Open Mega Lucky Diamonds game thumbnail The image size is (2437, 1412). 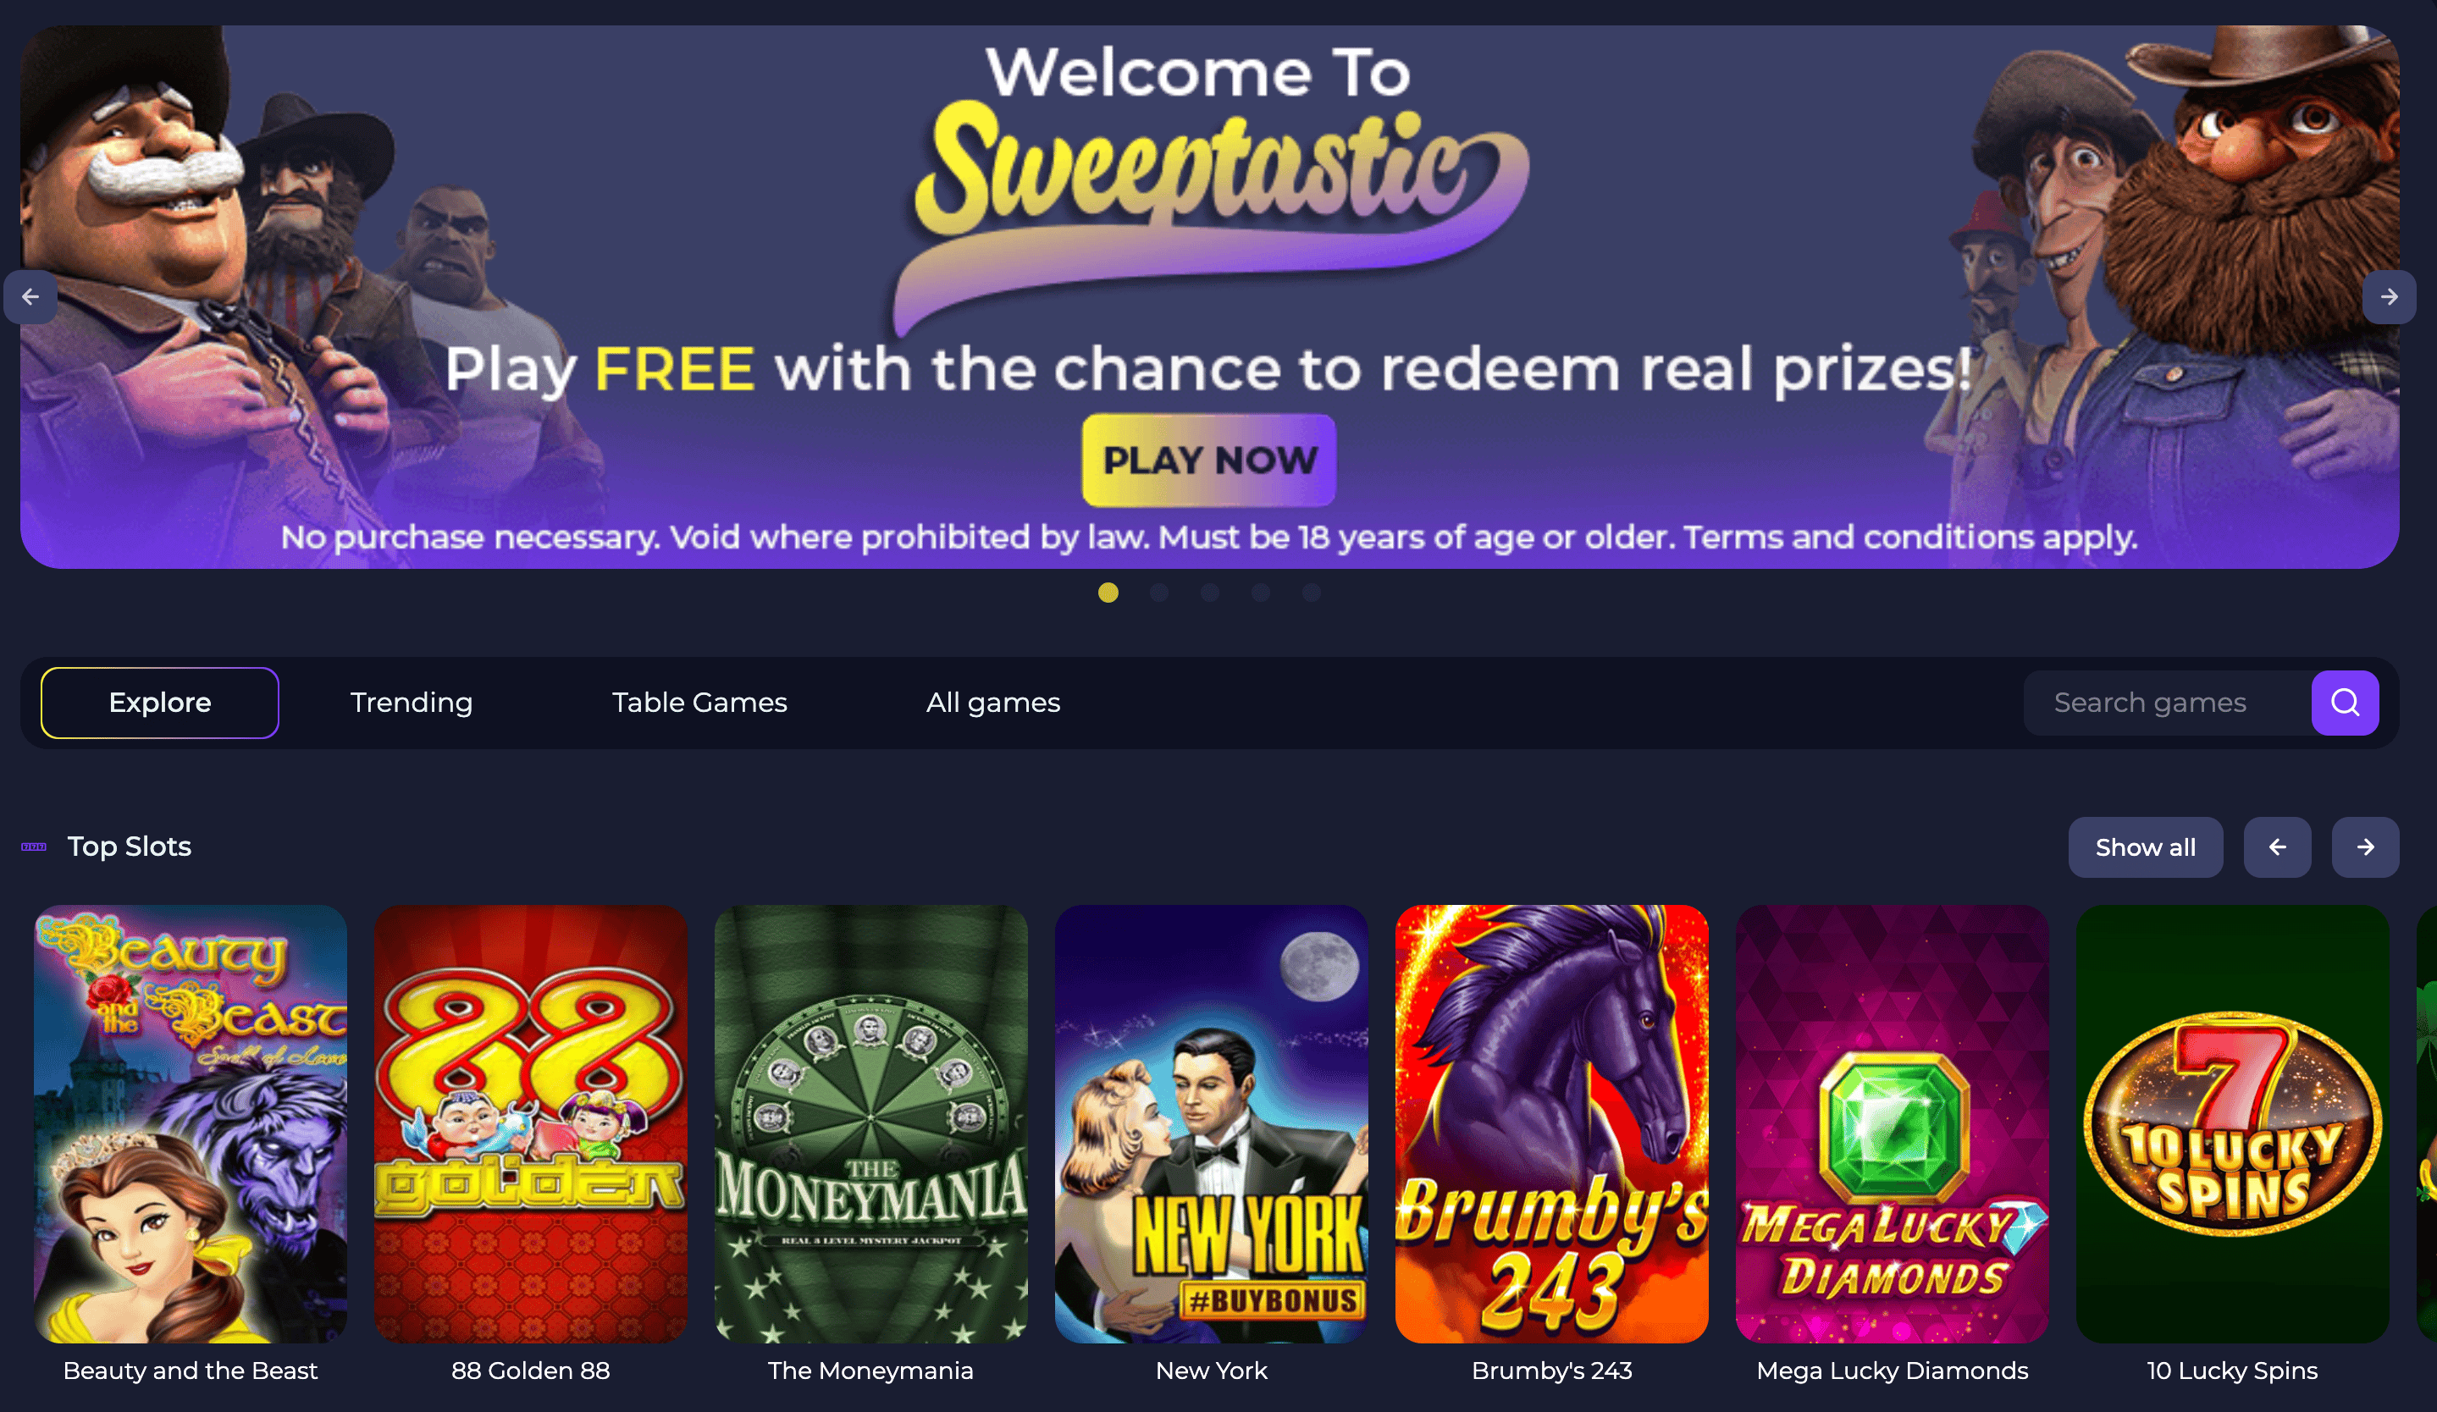(1892, 1123)
